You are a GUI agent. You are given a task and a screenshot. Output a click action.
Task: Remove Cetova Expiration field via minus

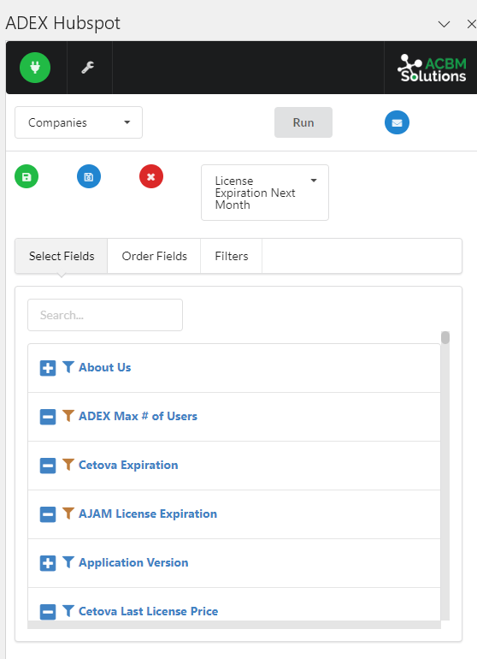pos(48,466)
